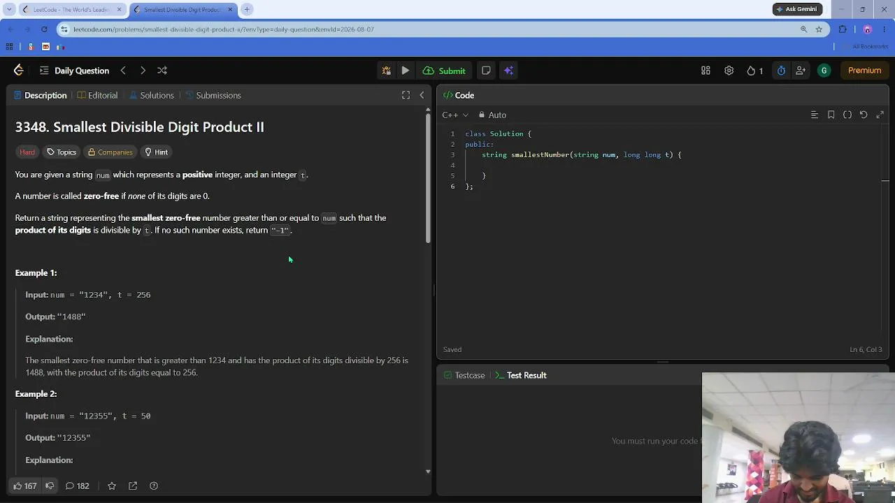Expand the Hint tag
The width and height of the screenshot is (895, 503).
click(x=156, y=152)
